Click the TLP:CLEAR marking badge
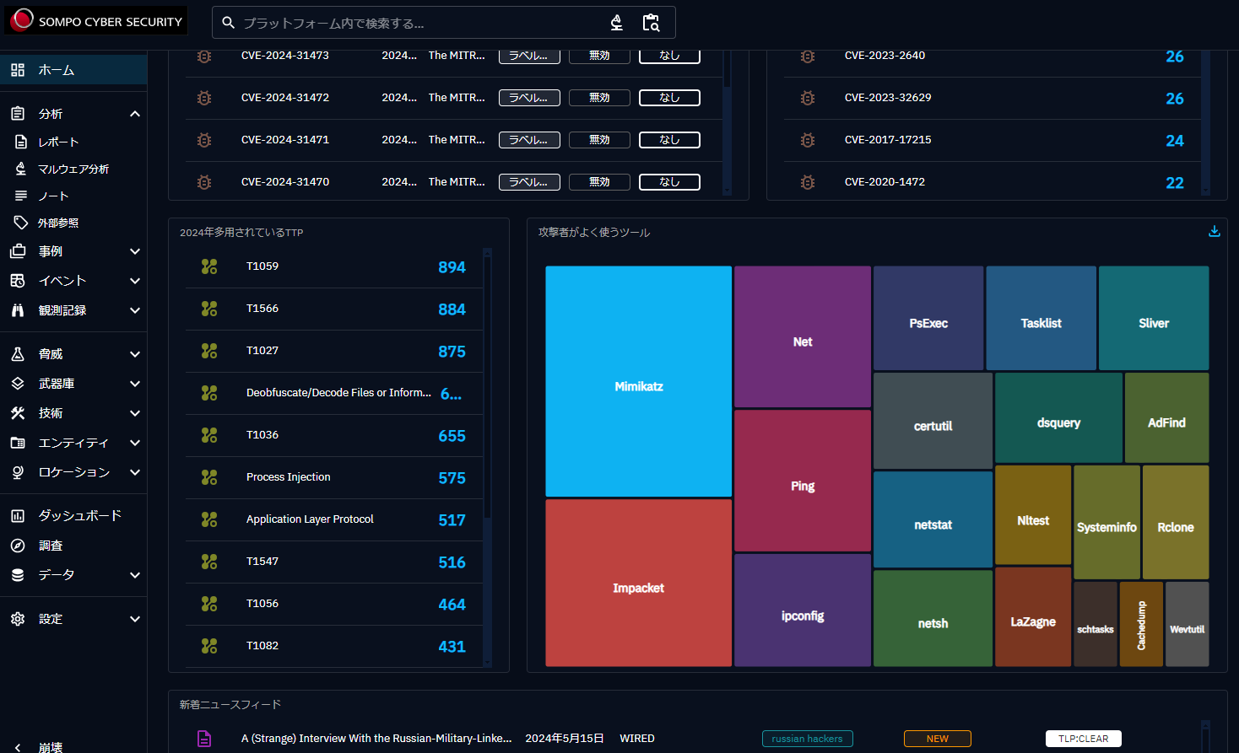 click(1083, 739)
